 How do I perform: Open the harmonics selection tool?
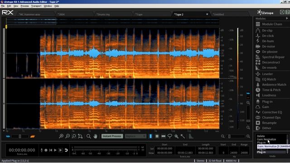coord(191,136)
